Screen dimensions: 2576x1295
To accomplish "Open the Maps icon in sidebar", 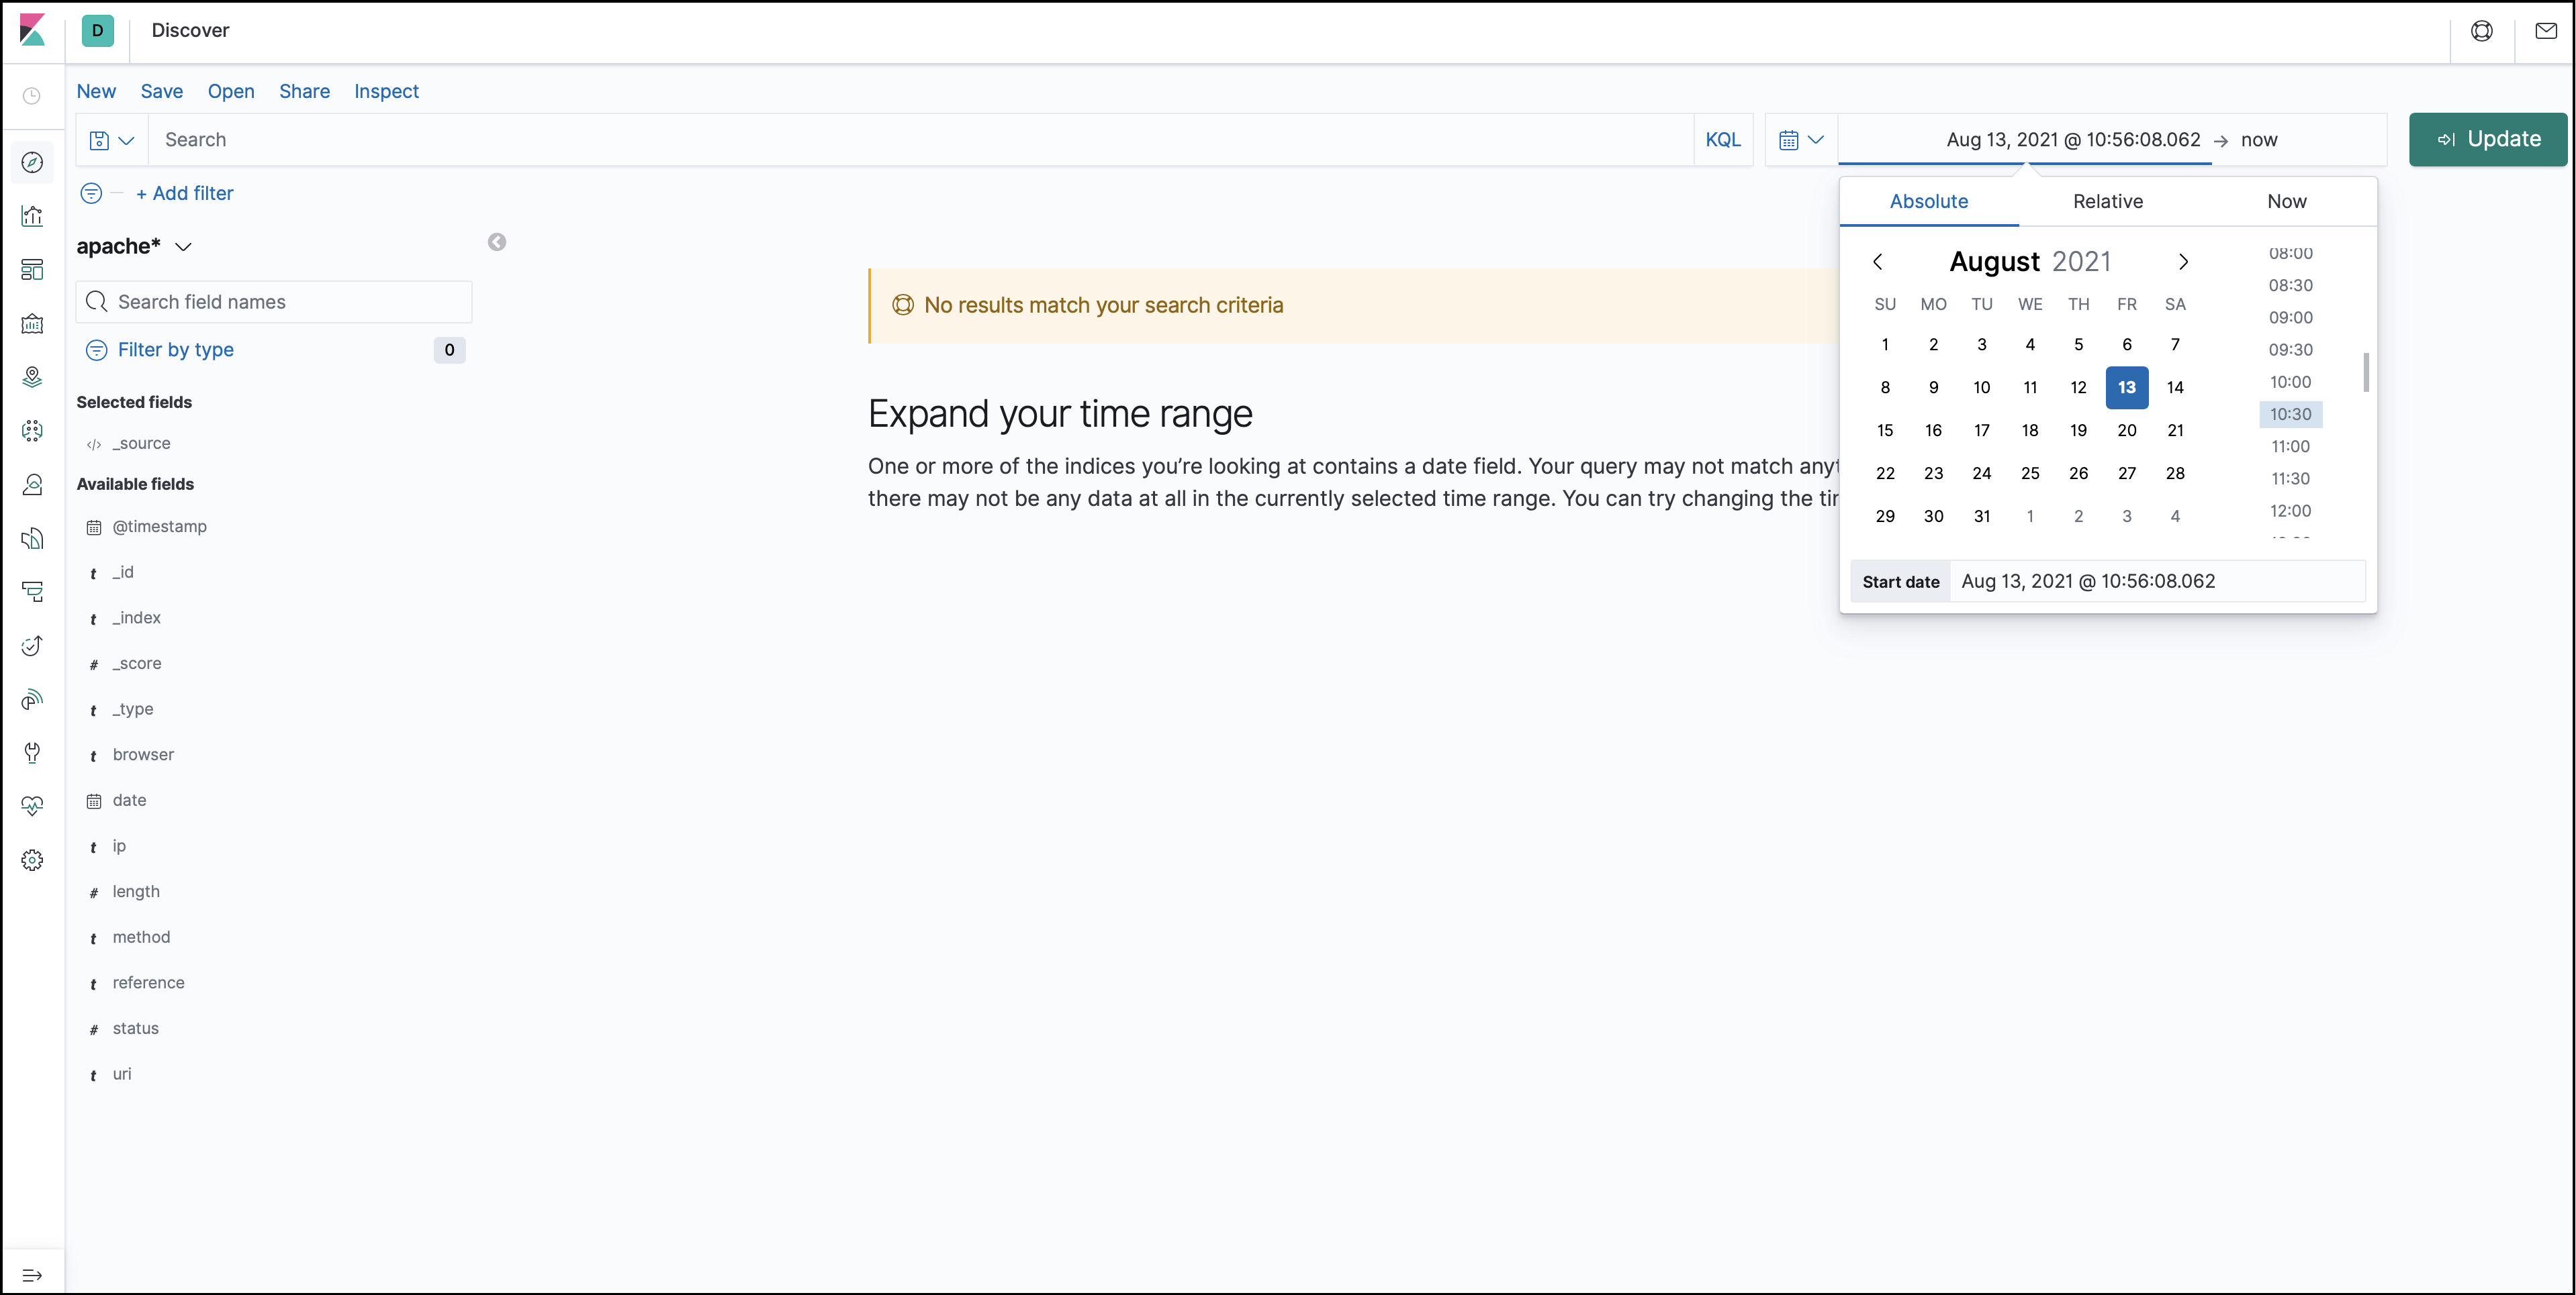I will coord(32,376).
